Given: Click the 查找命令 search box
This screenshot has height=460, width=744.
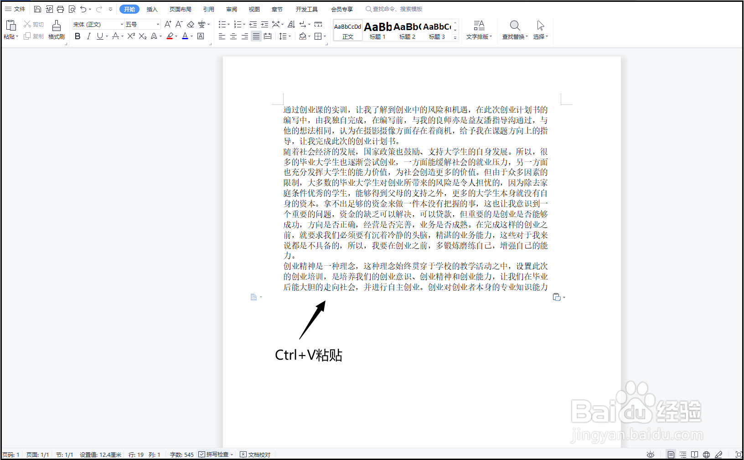Looking at the screenshot, I should (x=393, y=9).
